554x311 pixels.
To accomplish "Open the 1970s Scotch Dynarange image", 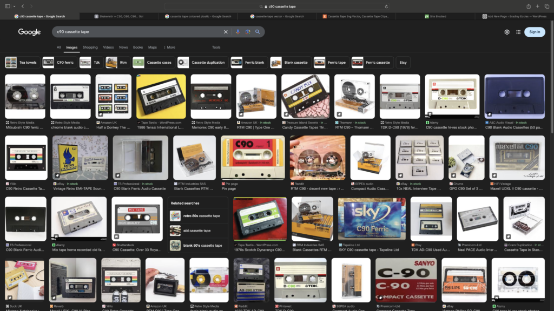I will [260, 219].
